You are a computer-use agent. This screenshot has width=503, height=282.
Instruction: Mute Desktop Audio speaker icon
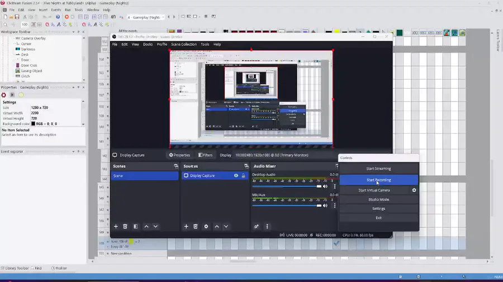(325, 186)
